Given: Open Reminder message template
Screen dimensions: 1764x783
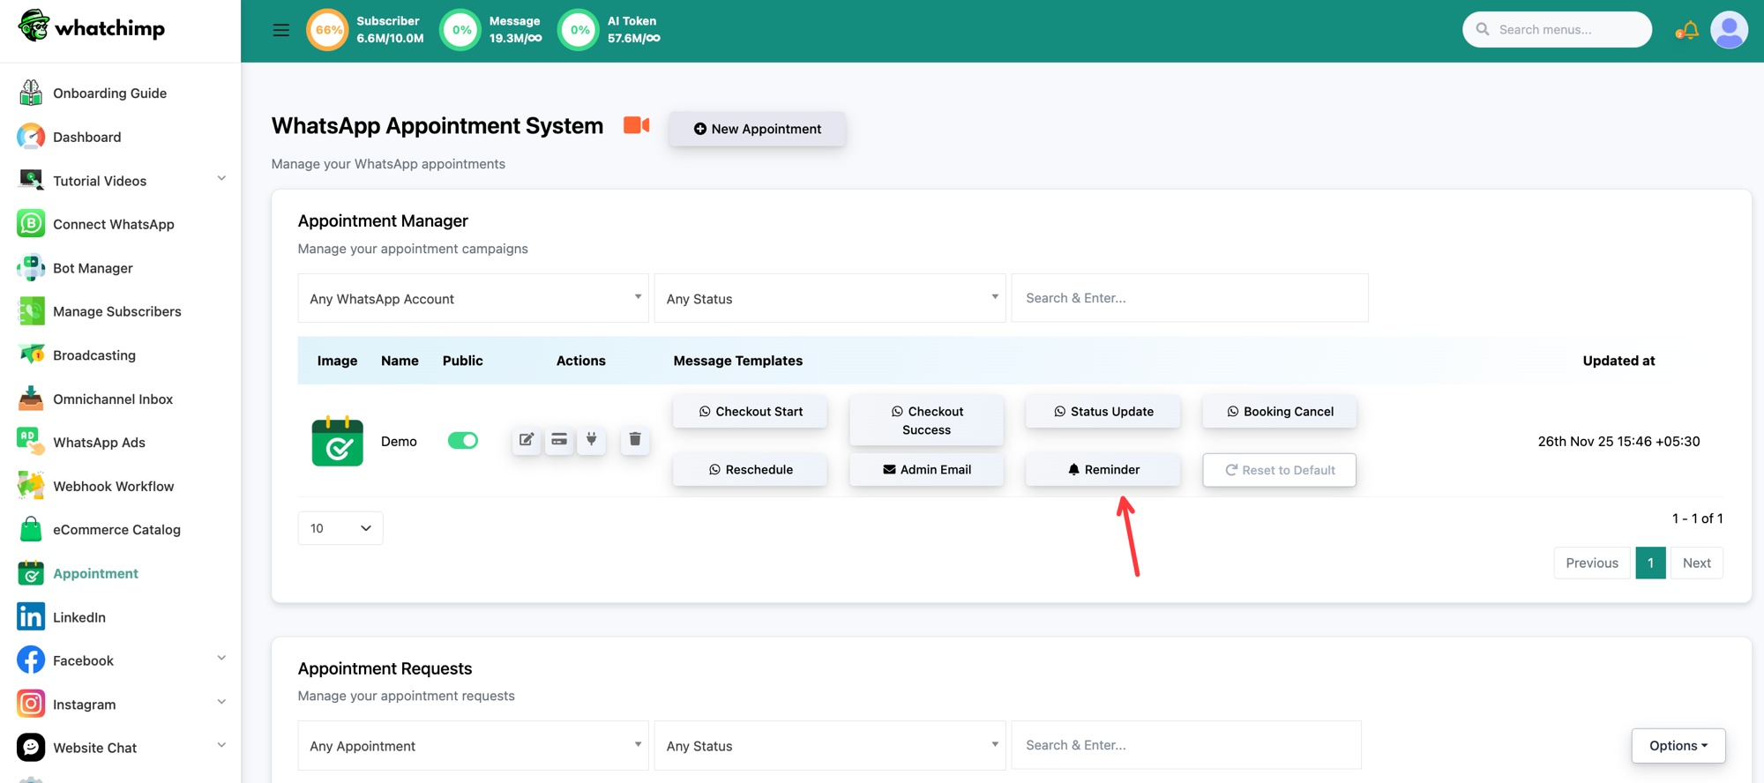Looking at the screenshot, I should click(x=1103, y=470).
